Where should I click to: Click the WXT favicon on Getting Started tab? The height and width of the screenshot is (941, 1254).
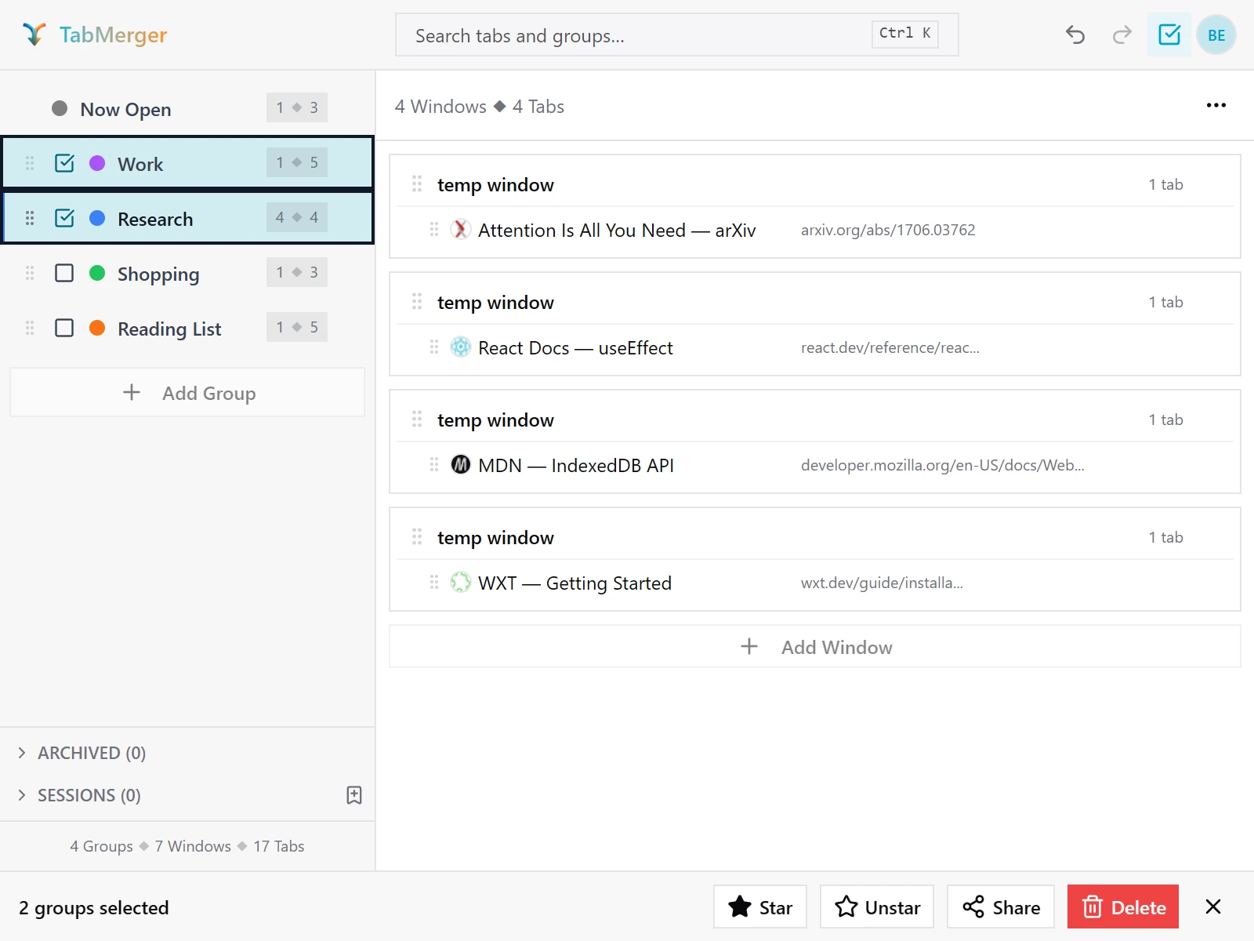[x=461, y=583]
